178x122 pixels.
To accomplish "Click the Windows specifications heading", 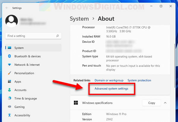I will 97,103.
